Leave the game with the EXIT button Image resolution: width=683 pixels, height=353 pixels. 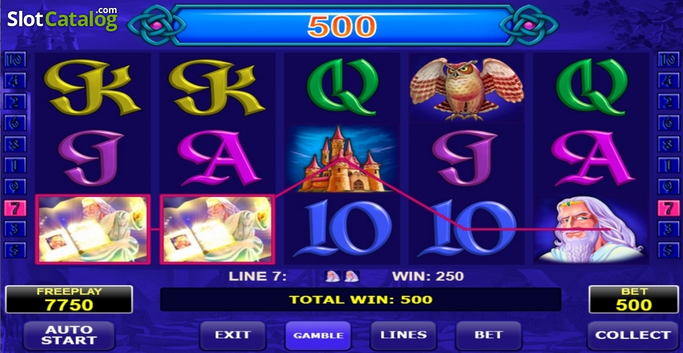(x=233, y=335)
